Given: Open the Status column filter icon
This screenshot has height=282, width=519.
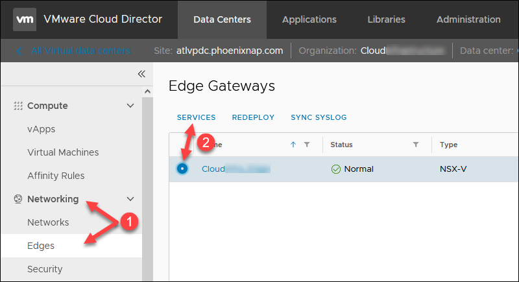Looking at the screenshot, I should pos(416,145).
